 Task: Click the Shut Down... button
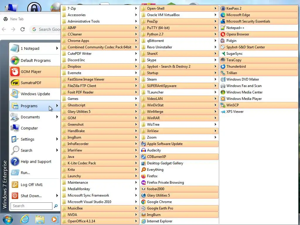point(35,196)
